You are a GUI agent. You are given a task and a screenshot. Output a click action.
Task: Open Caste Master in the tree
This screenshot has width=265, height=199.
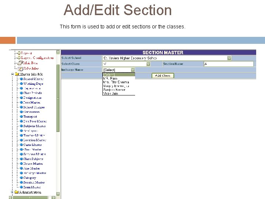(x=32, y=145)
